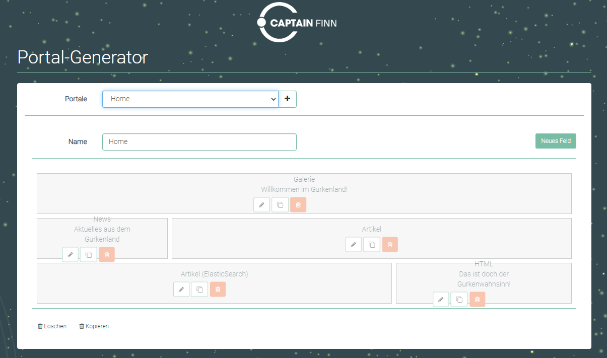Delete the HTML field
This screenshot has height=358, width=607.
point(478,300)
